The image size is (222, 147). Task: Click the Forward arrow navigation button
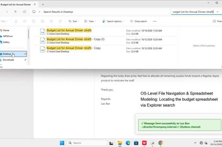[x=7, y=12]
